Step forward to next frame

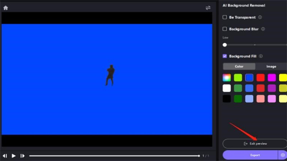[x=22, y=156]
